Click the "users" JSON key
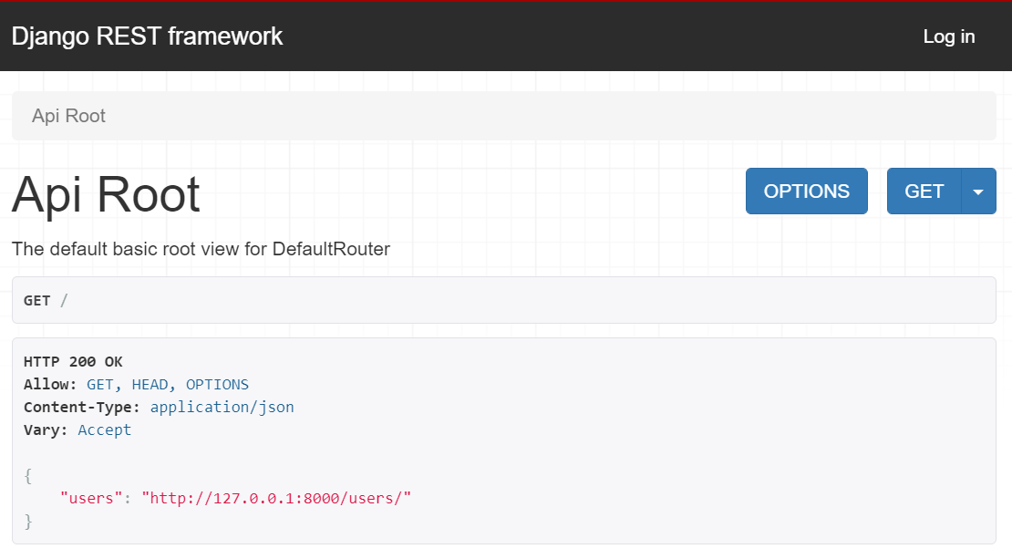The image size is (1012, 559). tap(91, 498)
